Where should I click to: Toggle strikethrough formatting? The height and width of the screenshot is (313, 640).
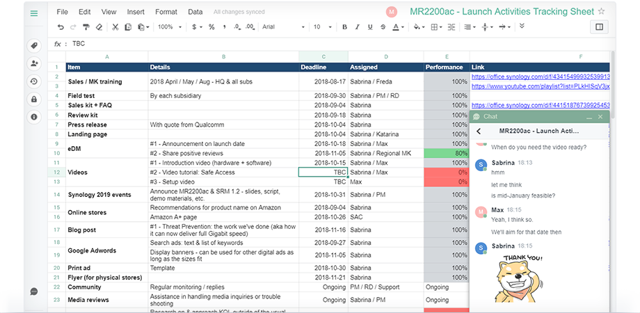[383, 27]
